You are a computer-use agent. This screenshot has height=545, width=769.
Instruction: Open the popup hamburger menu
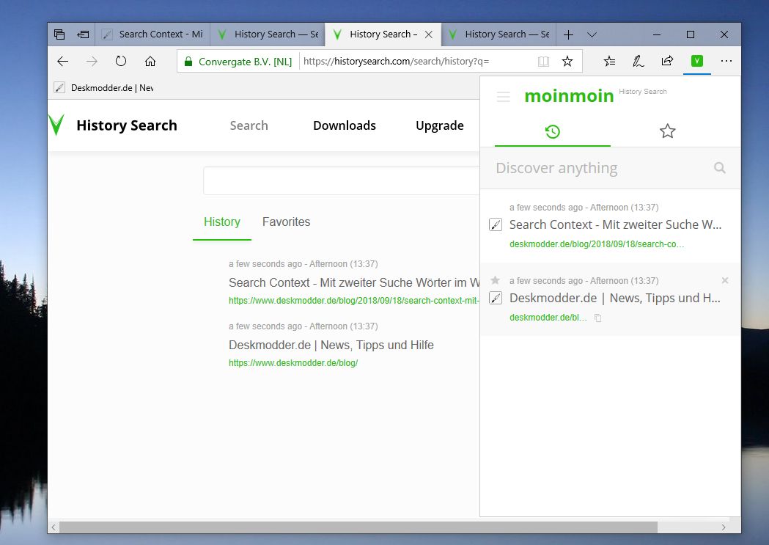coord(504,96)
